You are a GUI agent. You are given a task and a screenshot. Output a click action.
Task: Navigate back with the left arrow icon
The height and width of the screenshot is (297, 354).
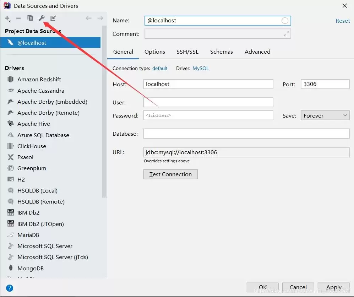pos(88,18)
